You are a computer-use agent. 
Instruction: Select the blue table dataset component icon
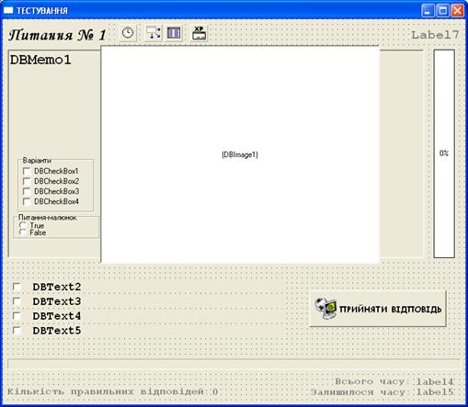click(174, 33)
